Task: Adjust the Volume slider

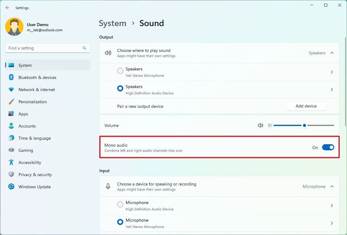Action: [x=304, y=125]
